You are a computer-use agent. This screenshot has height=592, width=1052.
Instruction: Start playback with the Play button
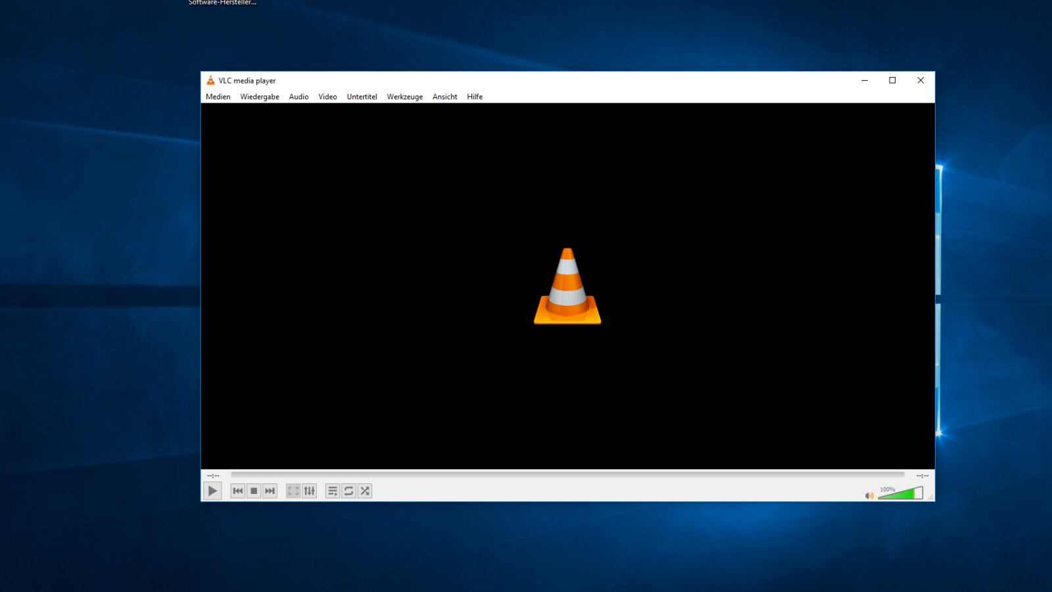pos(212,491)
